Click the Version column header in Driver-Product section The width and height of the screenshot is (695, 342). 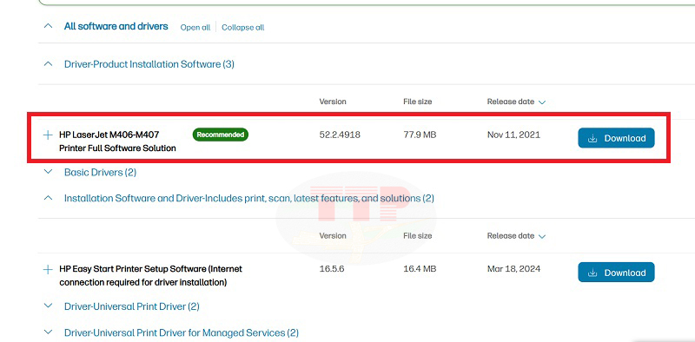(x=333, y=102)
